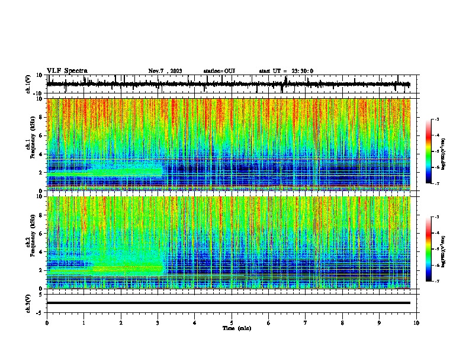Click the ch.1(V) waveform trace
The height and width of the screenshot is (362, 469).
point(229,84)
